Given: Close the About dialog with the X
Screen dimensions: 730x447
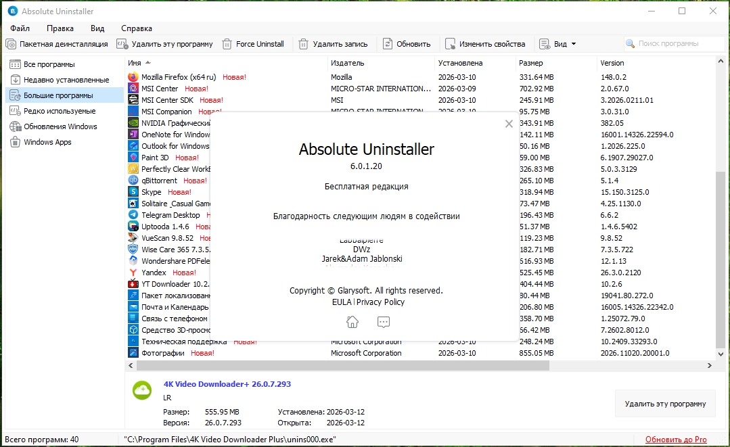Looking at the screenshot, I should (509, 124).
